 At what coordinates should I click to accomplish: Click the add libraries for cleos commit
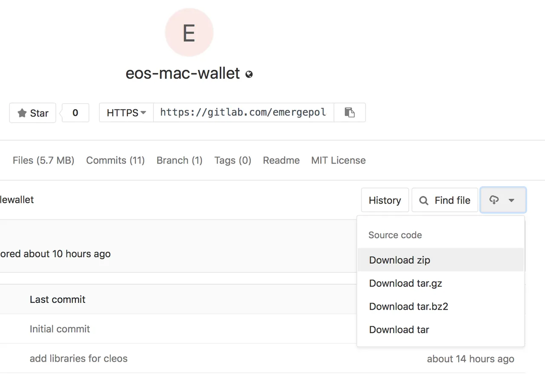(x=79, y=358)
